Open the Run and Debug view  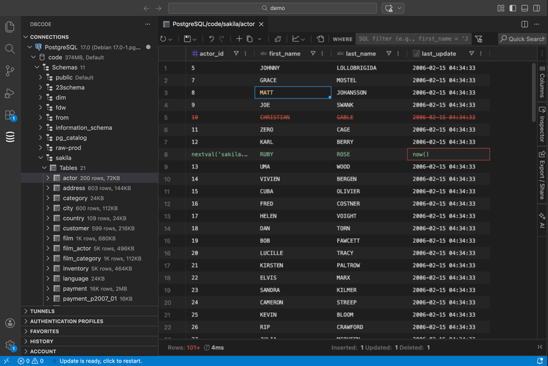[10, 93]
